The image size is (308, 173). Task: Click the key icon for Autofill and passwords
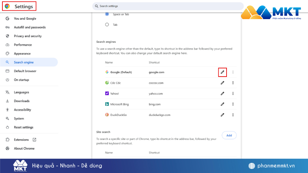coord(8,27)
